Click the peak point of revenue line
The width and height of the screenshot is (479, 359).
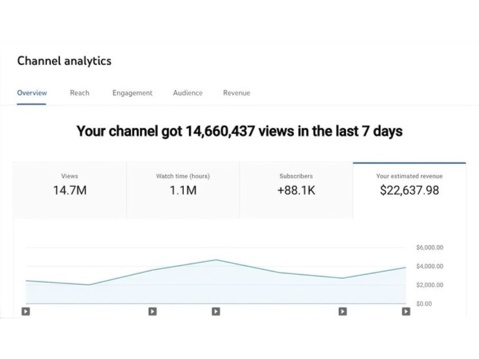pyautogui.click(x=217, y=260)
